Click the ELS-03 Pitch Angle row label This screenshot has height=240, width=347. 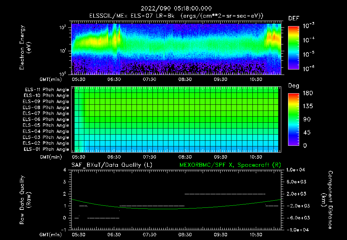46,137
